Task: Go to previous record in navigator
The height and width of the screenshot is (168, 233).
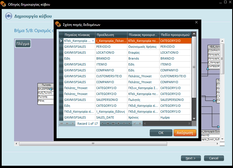Action: tap(73, 124)
